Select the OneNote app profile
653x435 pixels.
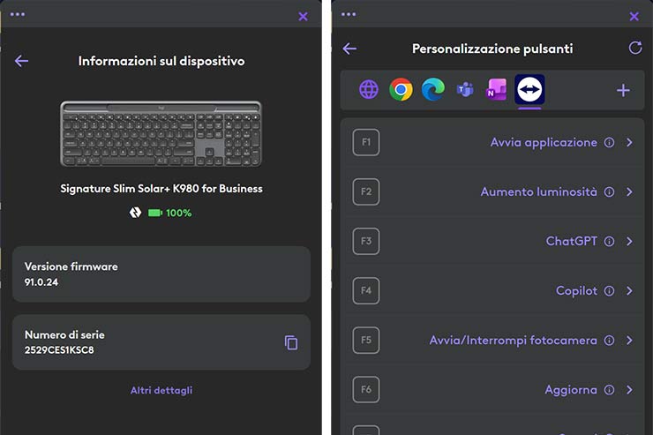(497, 89)
